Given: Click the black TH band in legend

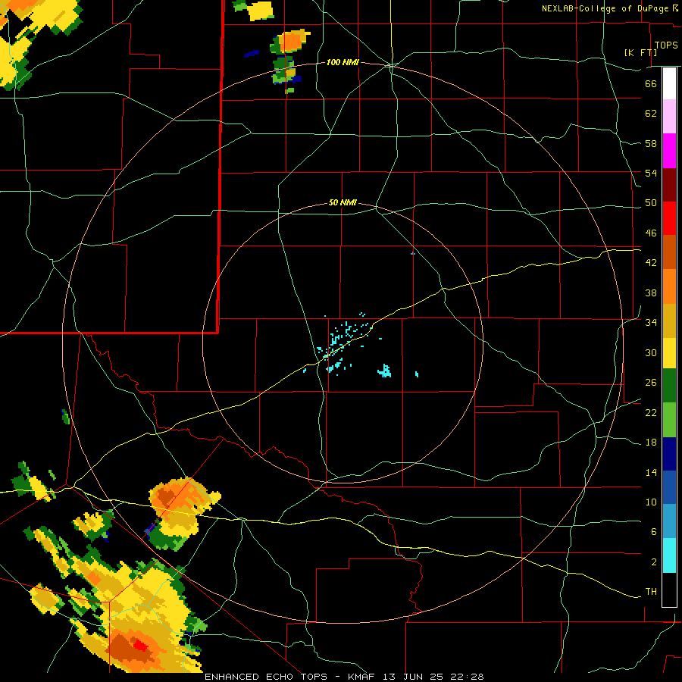Looking at the screenshot, I should 669,590.
